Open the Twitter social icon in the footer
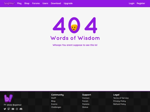The width and height of the screenshot is (150, 112). coord(5,109)
